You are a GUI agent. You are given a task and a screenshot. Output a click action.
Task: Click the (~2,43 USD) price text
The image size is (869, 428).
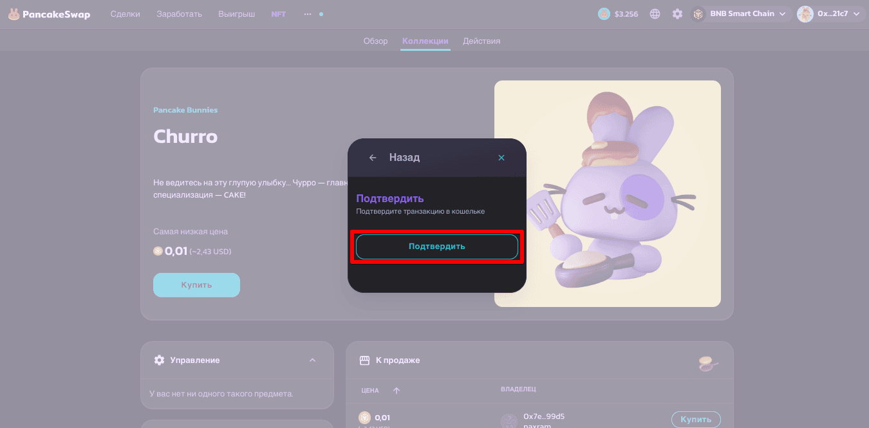(x=210, y=251)
